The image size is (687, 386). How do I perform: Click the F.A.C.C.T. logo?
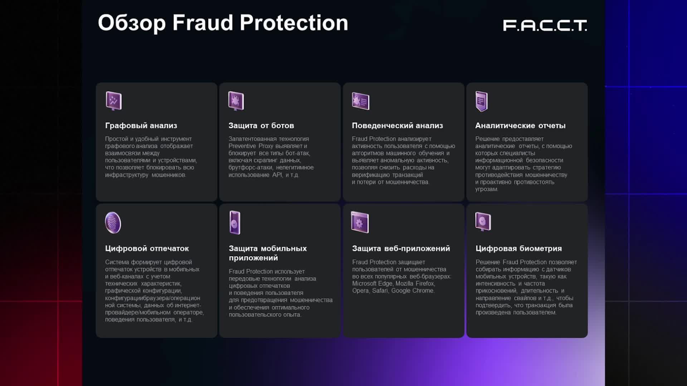[545, 25]
